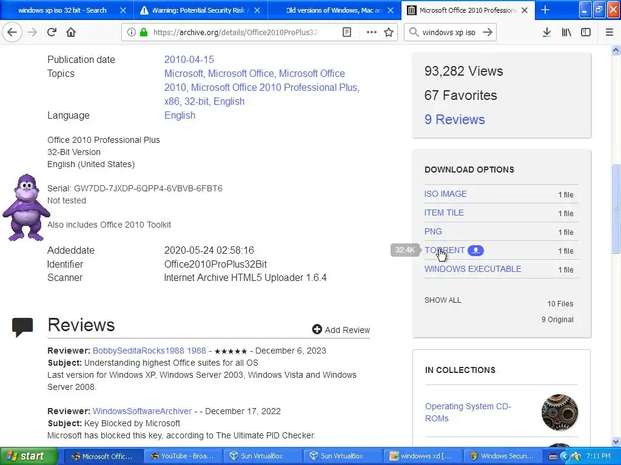The image size is (621, 465).
Task: Switch to Old versions of Windows tab
Action: pos(333,10)
